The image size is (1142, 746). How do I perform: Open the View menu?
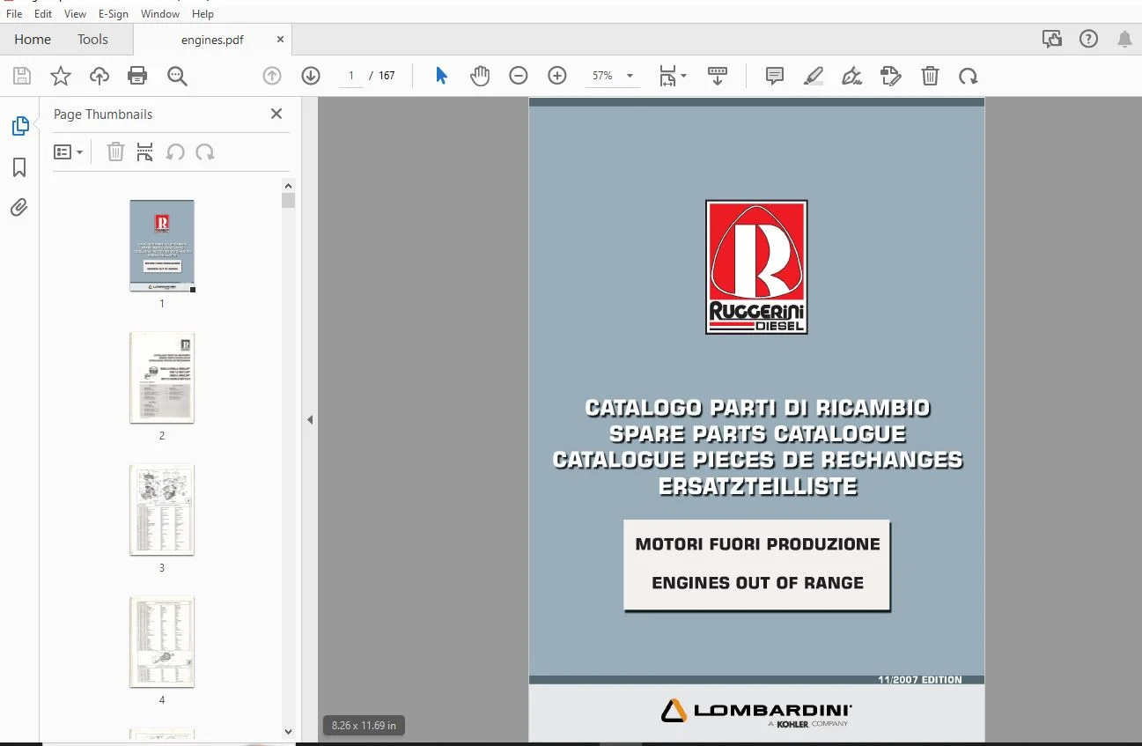pyautogui.click(x=76, y=14)
